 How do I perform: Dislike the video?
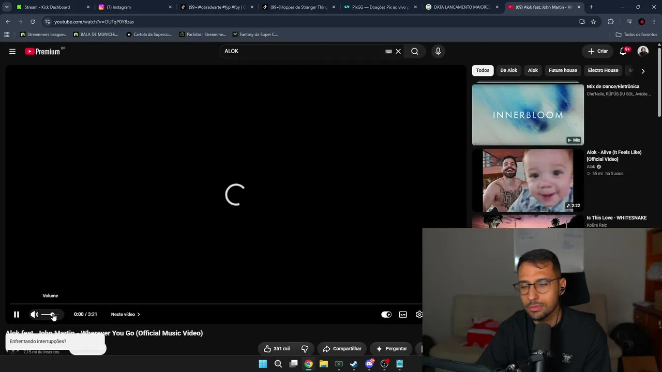pyautogui.click(x=305, y=349)
